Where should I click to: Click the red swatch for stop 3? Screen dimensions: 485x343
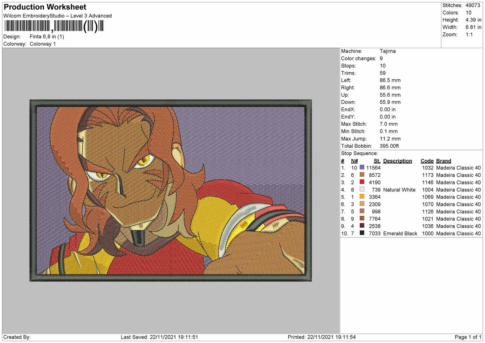click(x=362, y=182)
